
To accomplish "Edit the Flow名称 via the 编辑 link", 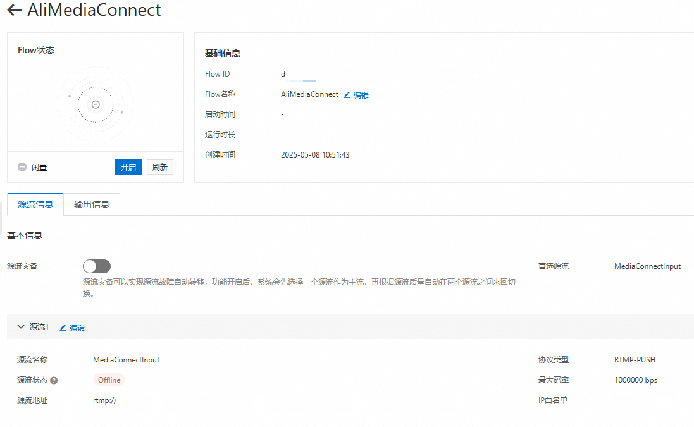I will [x=361, y=95].
